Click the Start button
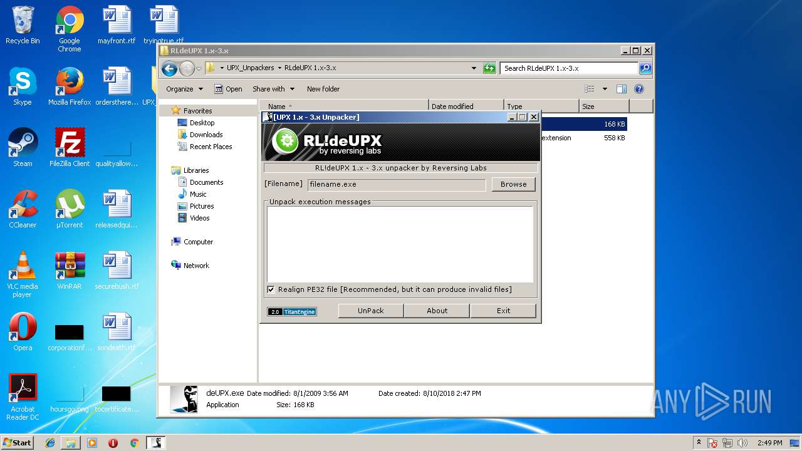This screenshot has height=451, width=802. (x=17, y=442)
